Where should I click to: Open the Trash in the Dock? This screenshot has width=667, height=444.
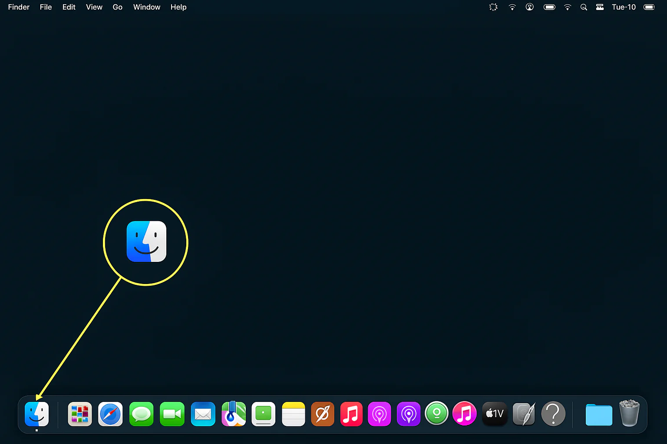click(629, 414)
